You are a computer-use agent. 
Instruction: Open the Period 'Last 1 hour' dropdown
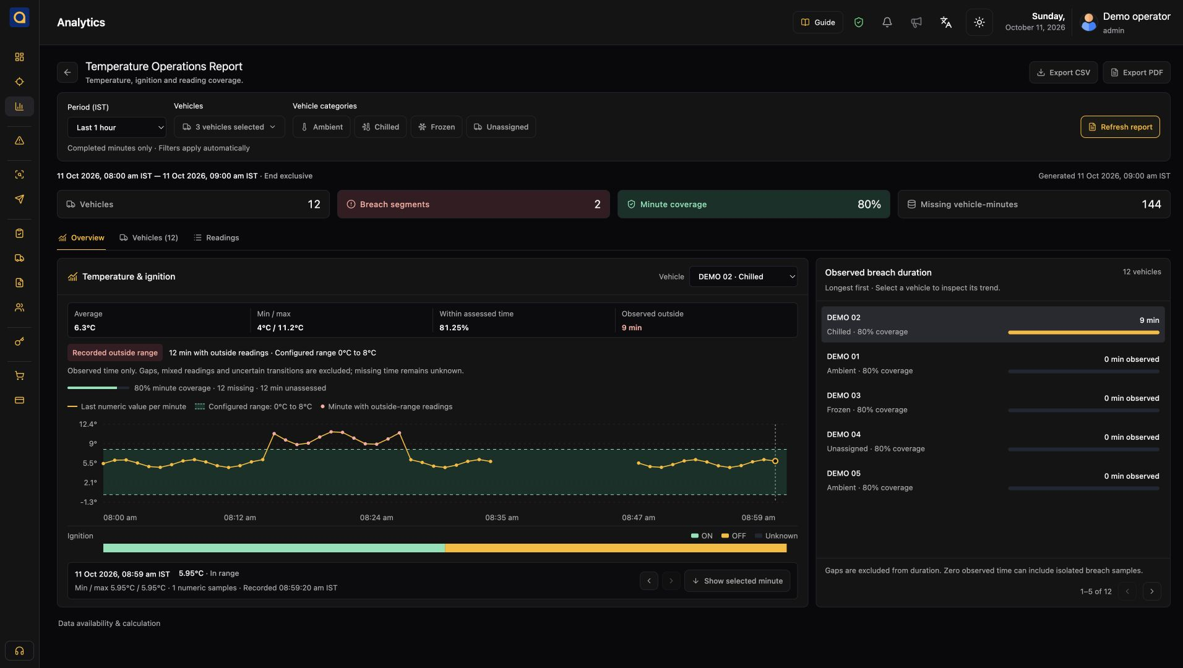click(117, 127)
